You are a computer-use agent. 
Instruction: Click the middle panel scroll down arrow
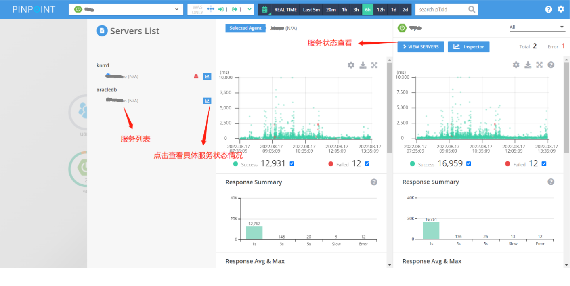click(x=390, y=265)
